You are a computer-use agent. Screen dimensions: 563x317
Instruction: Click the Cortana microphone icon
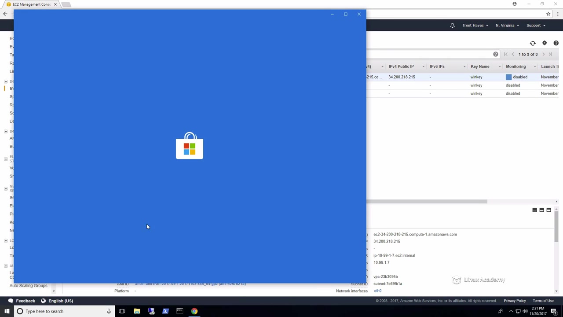[109, 311]
